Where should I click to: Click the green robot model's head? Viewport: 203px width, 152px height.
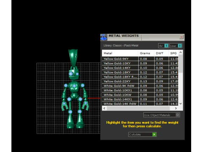click(x=74, y=73)
